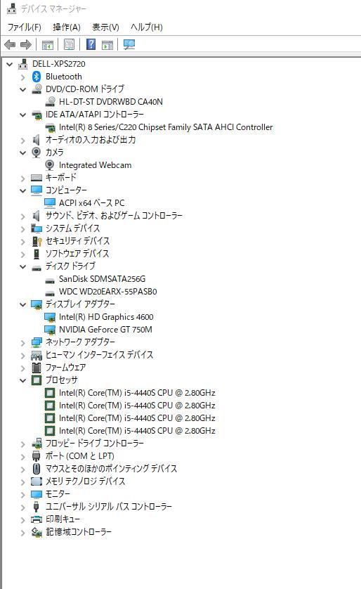The height and width of the screenshot is (589, 361).
Task: Click the Integrated Webcam camera icon
Action: pos(50,165)
